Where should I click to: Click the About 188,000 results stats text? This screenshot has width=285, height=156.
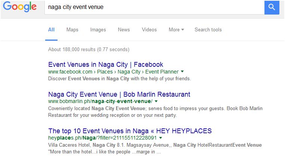click(x=89, y=49)
